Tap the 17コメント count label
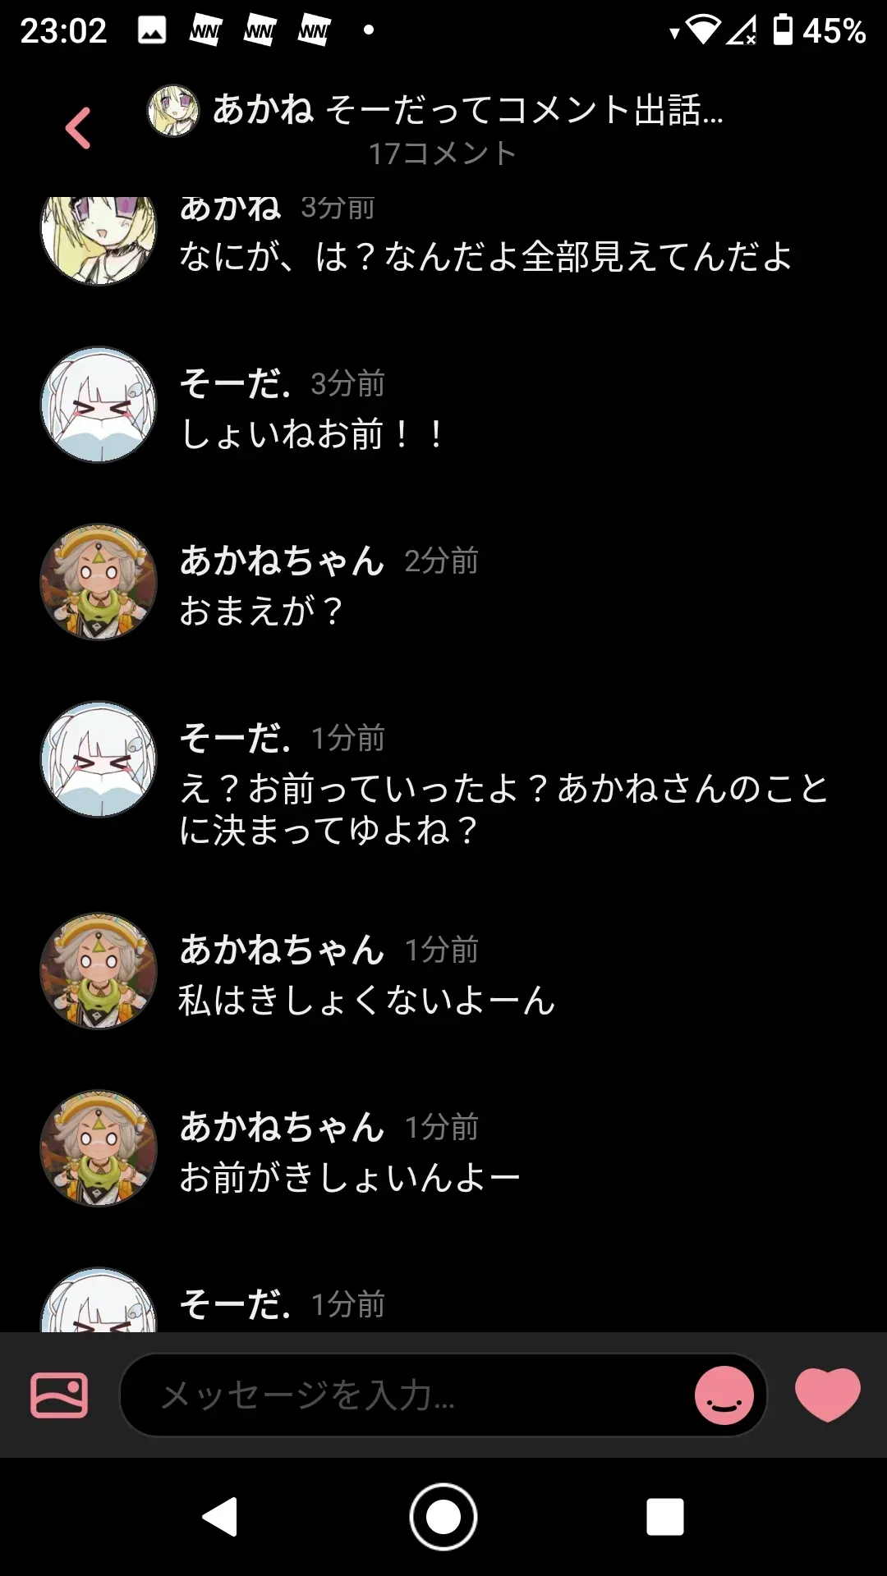Image resolution: width=887 pixels, height=1576 pixels. [442, 153]
